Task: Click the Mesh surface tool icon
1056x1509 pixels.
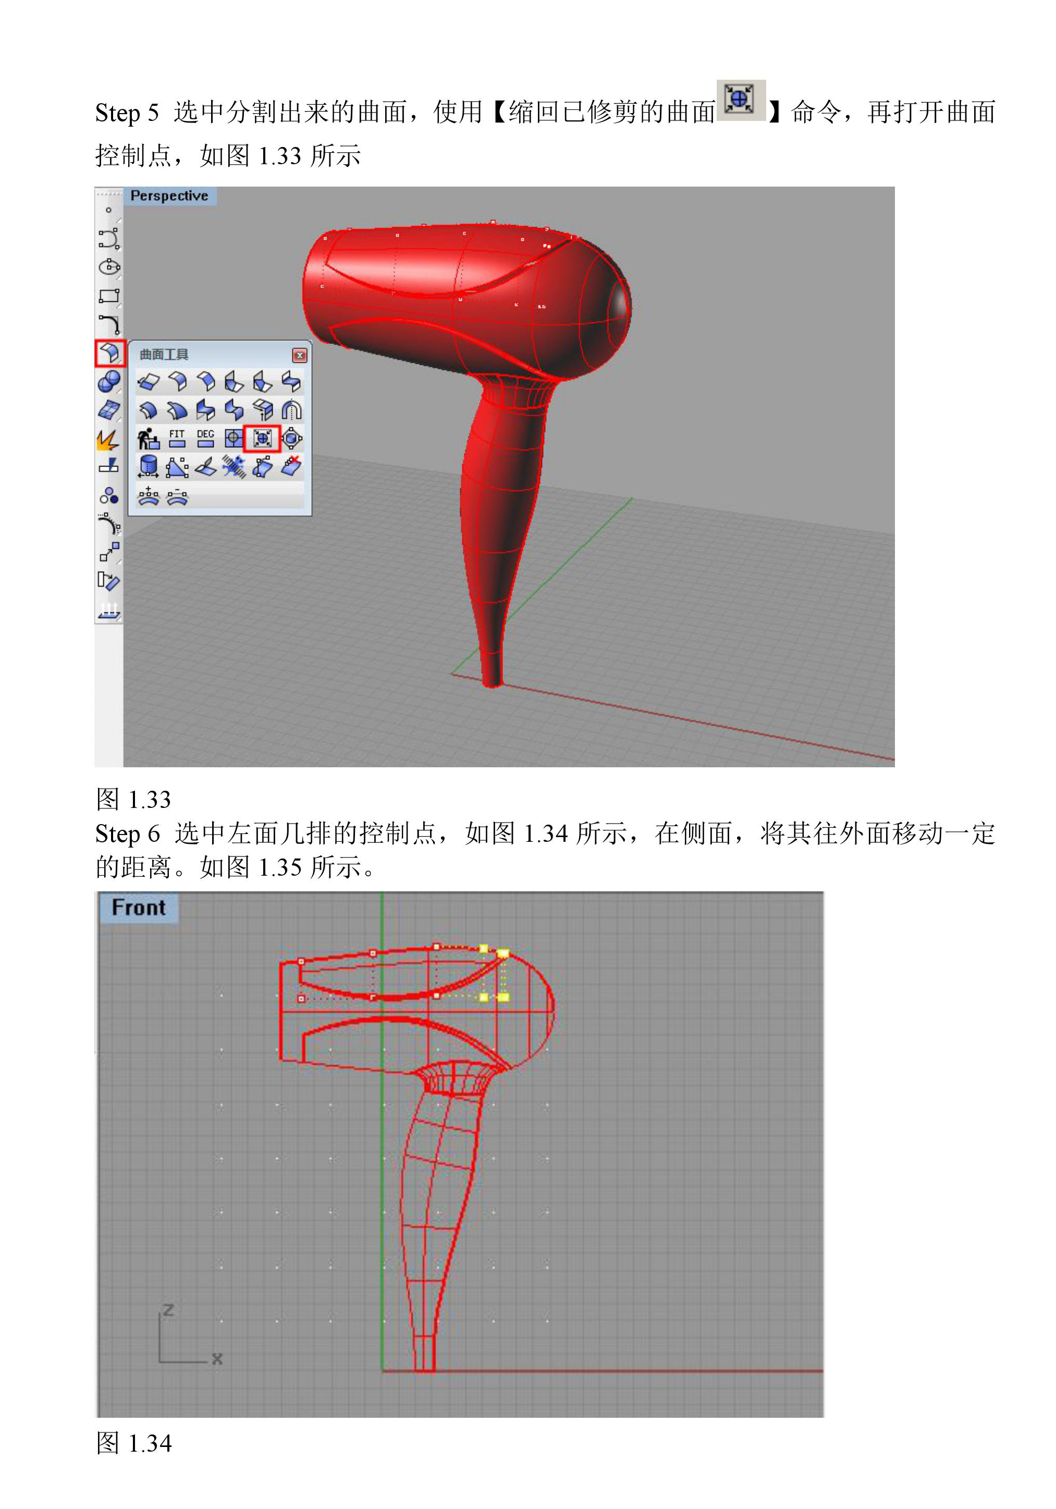Action: tap(108, 411)
